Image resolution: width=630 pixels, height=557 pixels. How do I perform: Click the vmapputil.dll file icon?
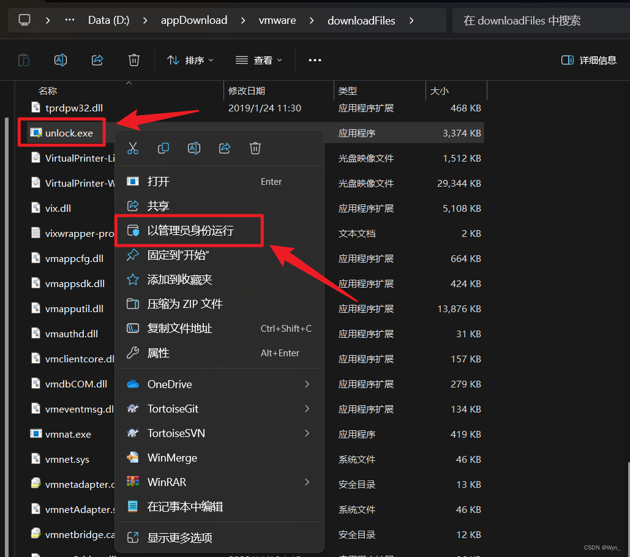tap(36, 308)
